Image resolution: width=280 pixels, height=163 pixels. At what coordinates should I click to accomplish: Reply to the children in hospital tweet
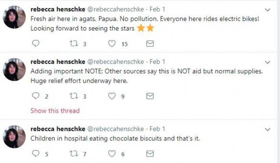coord(36,153)
